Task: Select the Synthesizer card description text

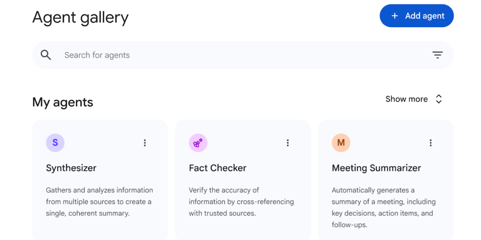Action: pos(100,202)
